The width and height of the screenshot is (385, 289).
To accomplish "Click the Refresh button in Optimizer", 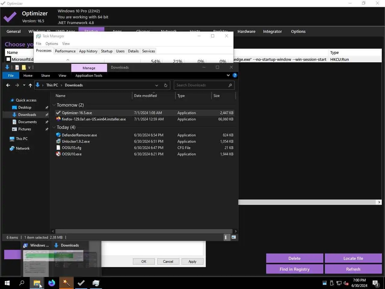I will coord(353,269).
